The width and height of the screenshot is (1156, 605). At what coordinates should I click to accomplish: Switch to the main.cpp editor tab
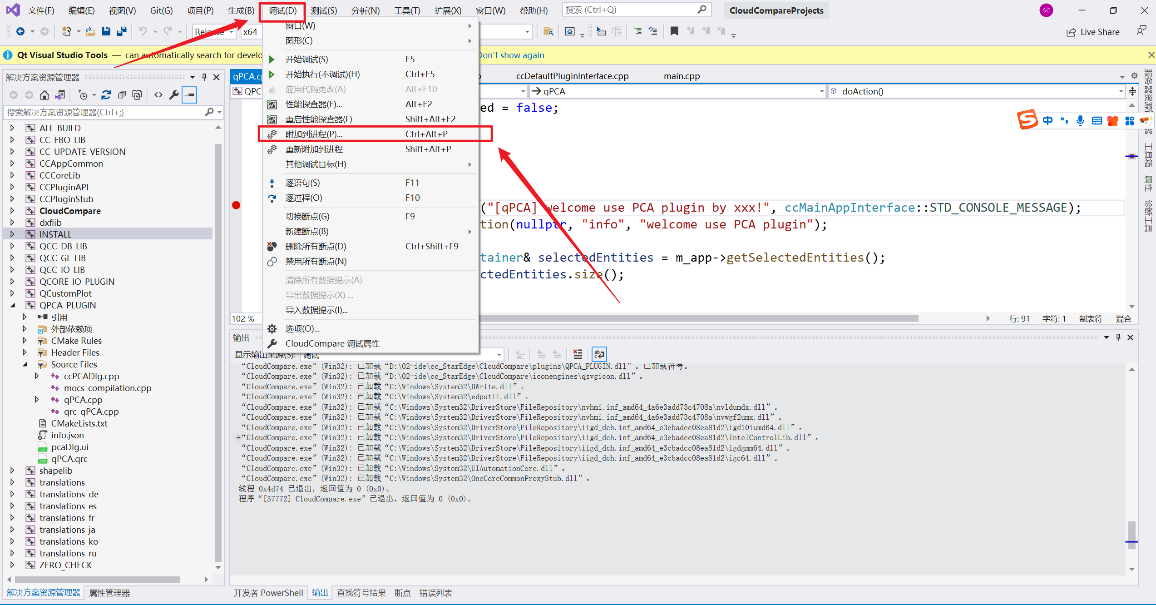(682, 76)
